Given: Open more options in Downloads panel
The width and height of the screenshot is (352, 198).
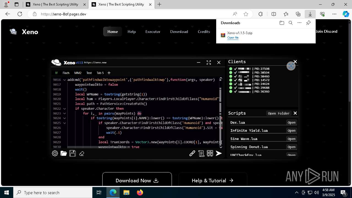Looking at the screenshot, I should [299, 23].
